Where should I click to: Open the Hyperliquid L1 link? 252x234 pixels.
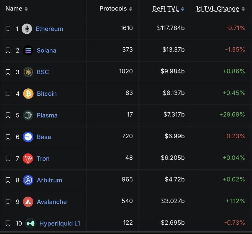[x=60, y=223]
